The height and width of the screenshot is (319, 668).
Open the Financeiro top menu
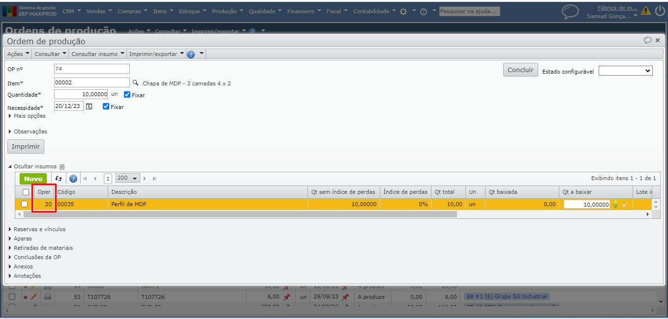pos(304,11)
